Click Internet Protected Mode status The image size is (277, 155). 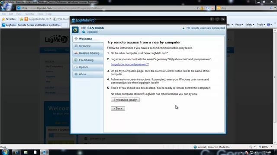[212, 147]
